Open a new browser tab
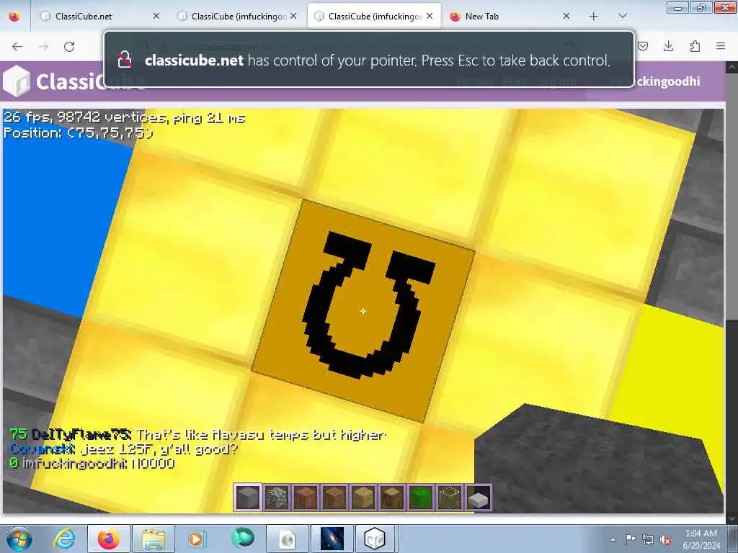738x553 pixels. 594,17
